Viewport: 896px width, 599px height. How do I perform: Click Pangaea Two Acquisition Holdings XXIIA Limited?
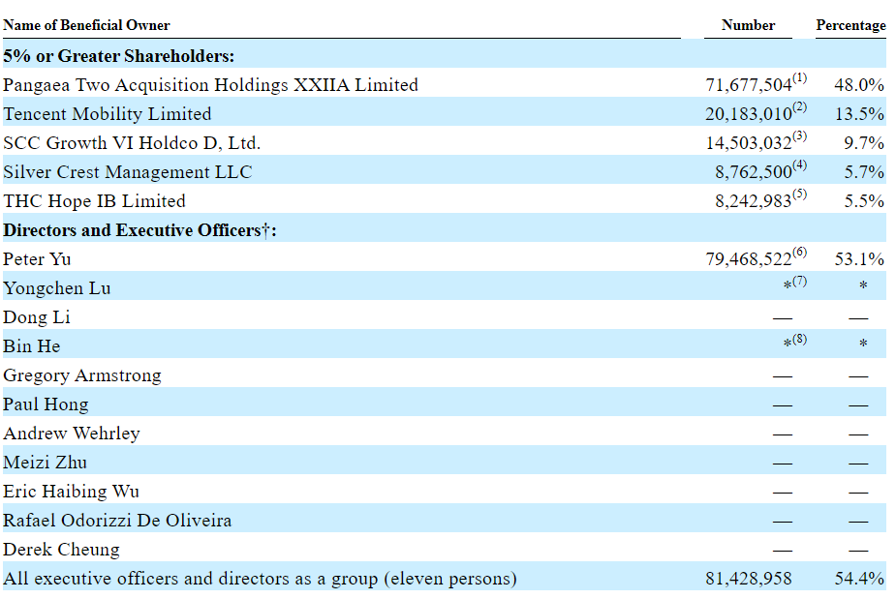click(x=210, y=85)
